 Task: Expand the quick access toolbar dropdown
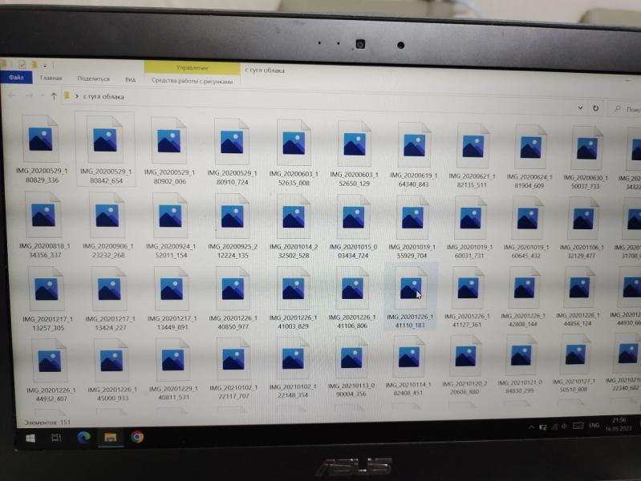(x=45, y=66)
